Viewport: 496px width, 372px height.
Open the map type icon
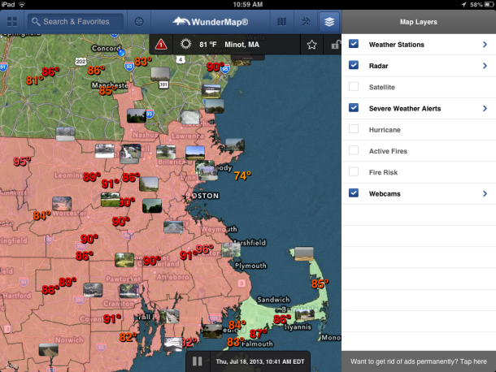(281, 22)
